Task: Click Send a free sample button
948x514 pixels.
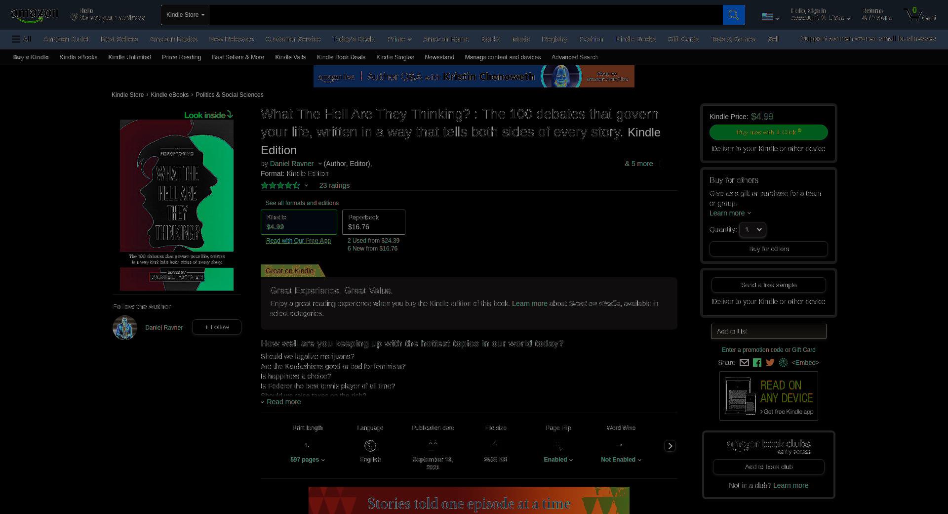Action: [769, 285]
